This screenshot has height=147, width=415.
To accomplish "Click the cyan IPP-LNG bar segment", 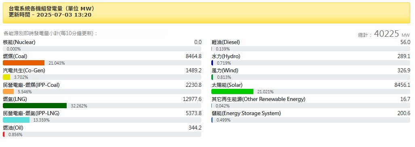I will [x=16, y=120].
